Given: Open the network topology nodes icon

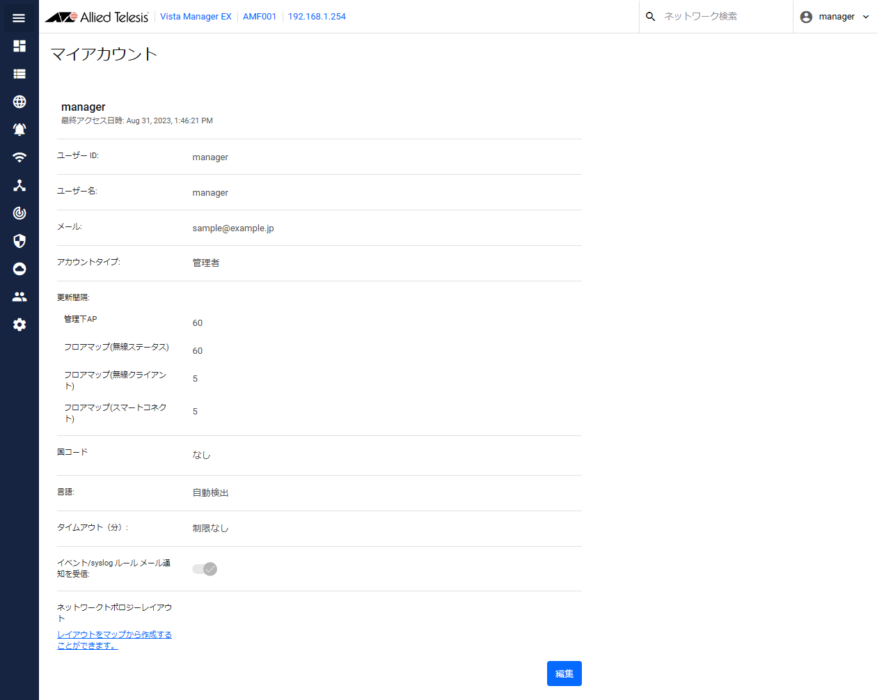Looking at the screenshot, I should 19,185.
